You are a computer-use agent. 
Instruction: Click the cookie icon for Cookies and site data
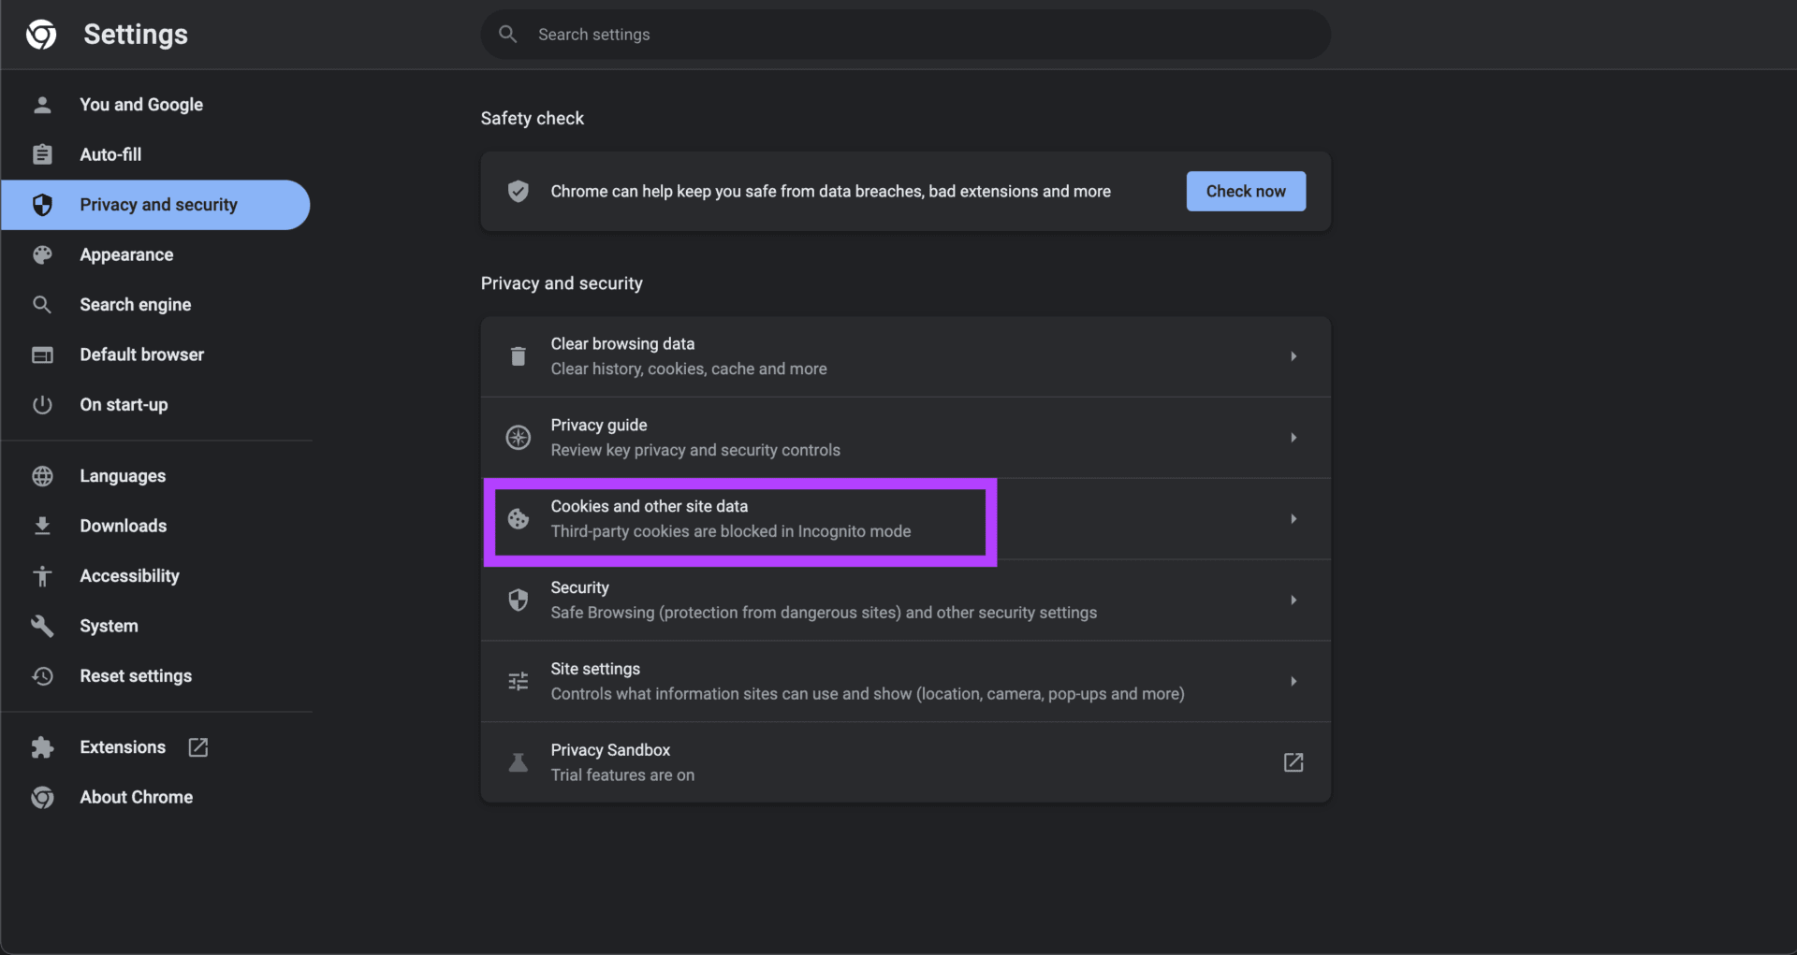click(x=518, y=519)
